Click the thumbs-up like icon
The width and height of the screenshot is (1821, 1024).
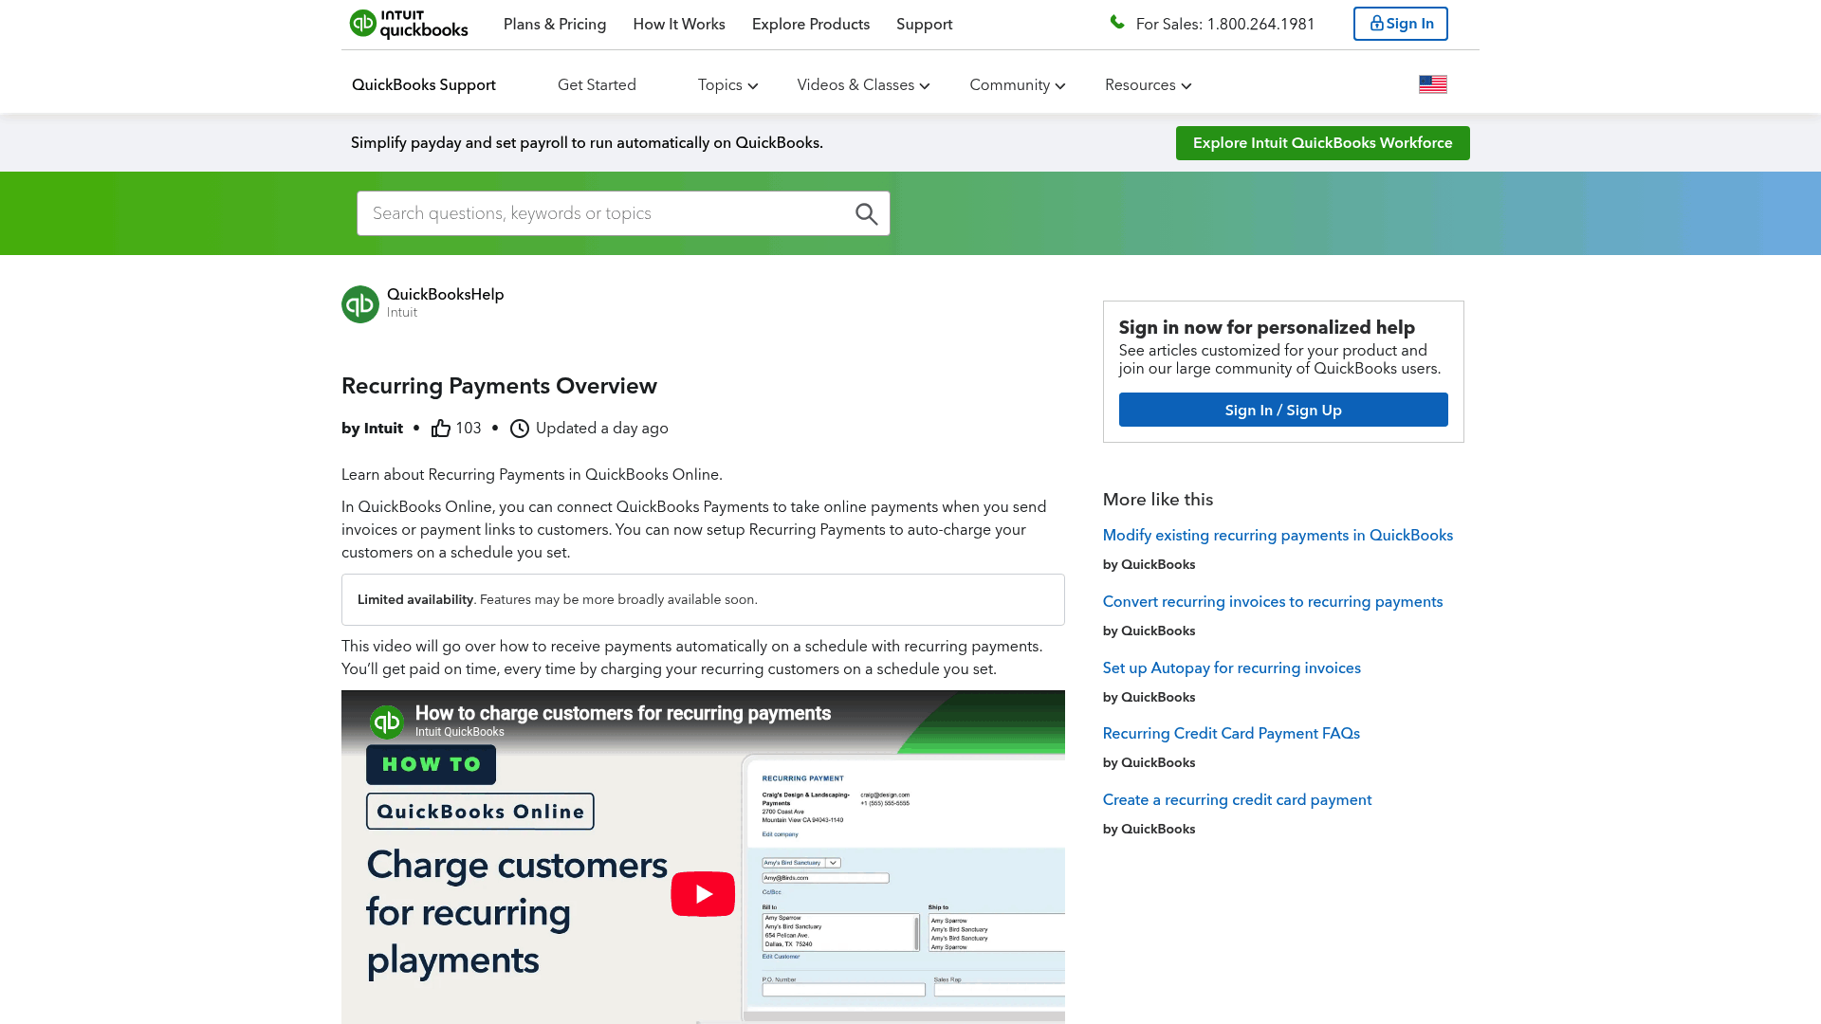pos(441,429)
